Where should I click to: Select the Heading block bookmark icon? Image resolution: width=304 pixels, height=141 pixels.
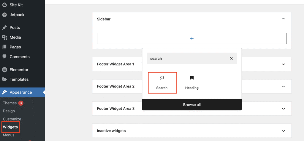[x=192, y=78]
